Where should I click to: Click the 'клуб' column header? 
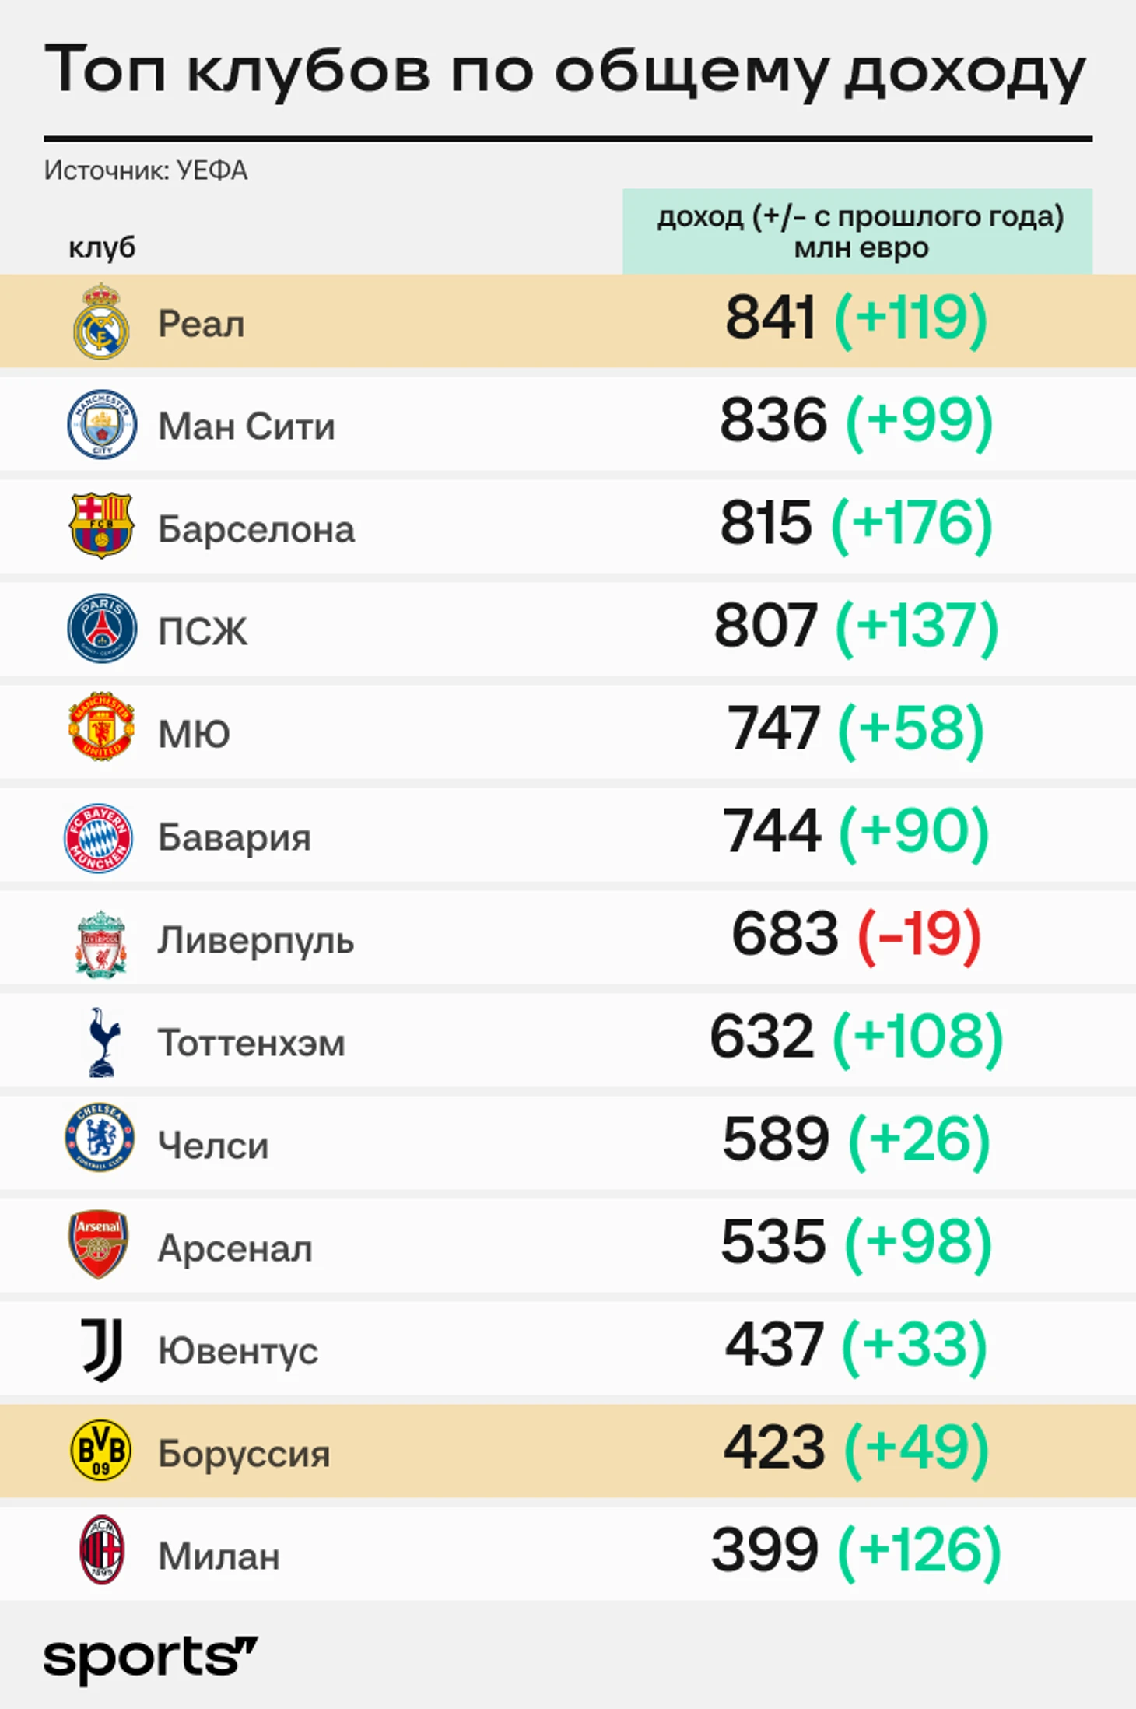point(102,247)
